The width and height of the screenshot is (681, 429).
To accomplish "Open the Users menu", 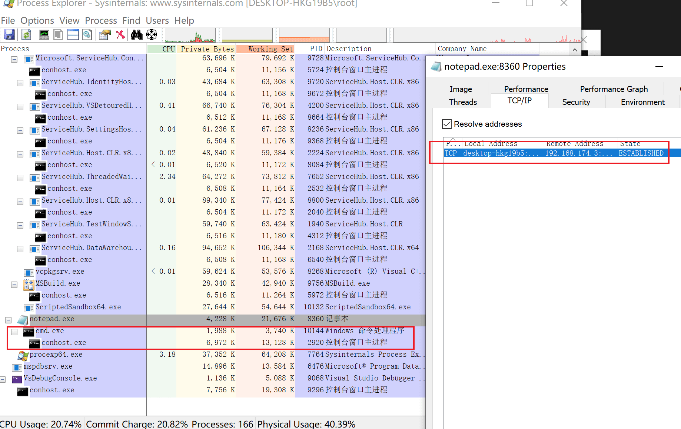I will (157, 20).
